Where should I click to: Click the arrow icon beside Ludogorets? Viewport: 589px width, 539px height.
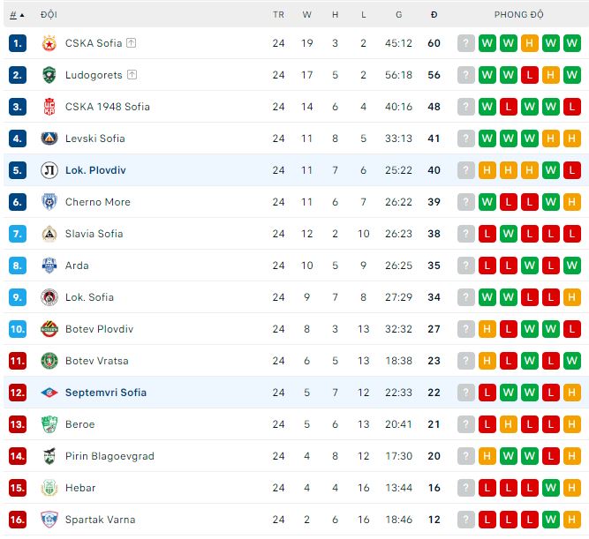click(x=132, y=75)
